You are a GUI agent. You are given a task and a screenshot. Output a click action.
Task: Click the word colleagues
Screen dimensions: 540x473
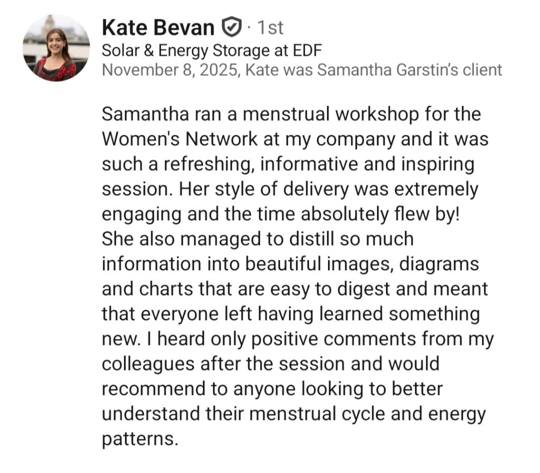(146, 364)
